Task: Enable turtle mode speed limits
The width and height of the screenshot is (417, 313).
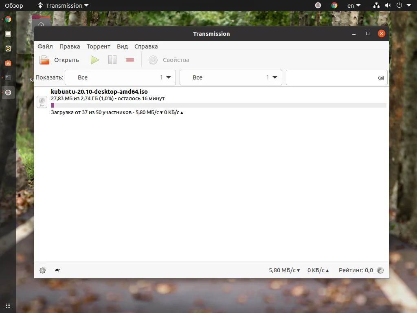Action: point(57,270)
